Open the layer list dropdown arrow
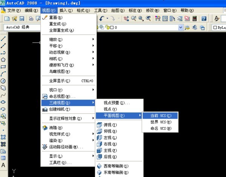The width and height of the screenshot is (226, 177). (x=180, y=27)
